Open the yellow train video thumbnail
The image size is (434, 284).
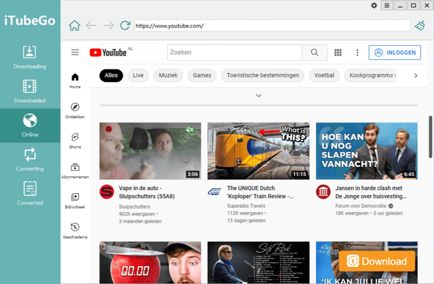pyautogui.click(x=258, y=151)
